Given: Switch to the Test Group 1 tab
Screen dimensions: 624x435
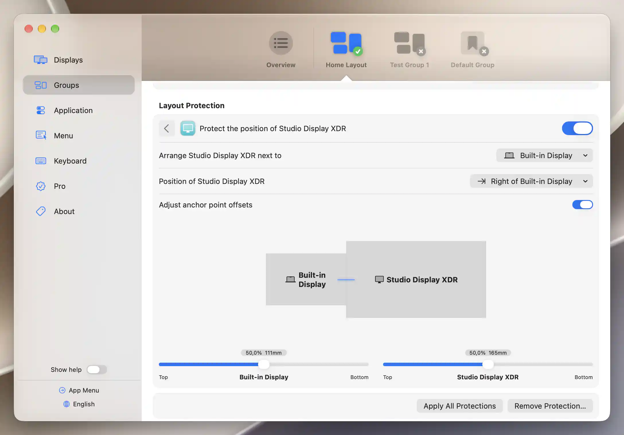Looking at the screenshot, I should click(x=409, y=50).
